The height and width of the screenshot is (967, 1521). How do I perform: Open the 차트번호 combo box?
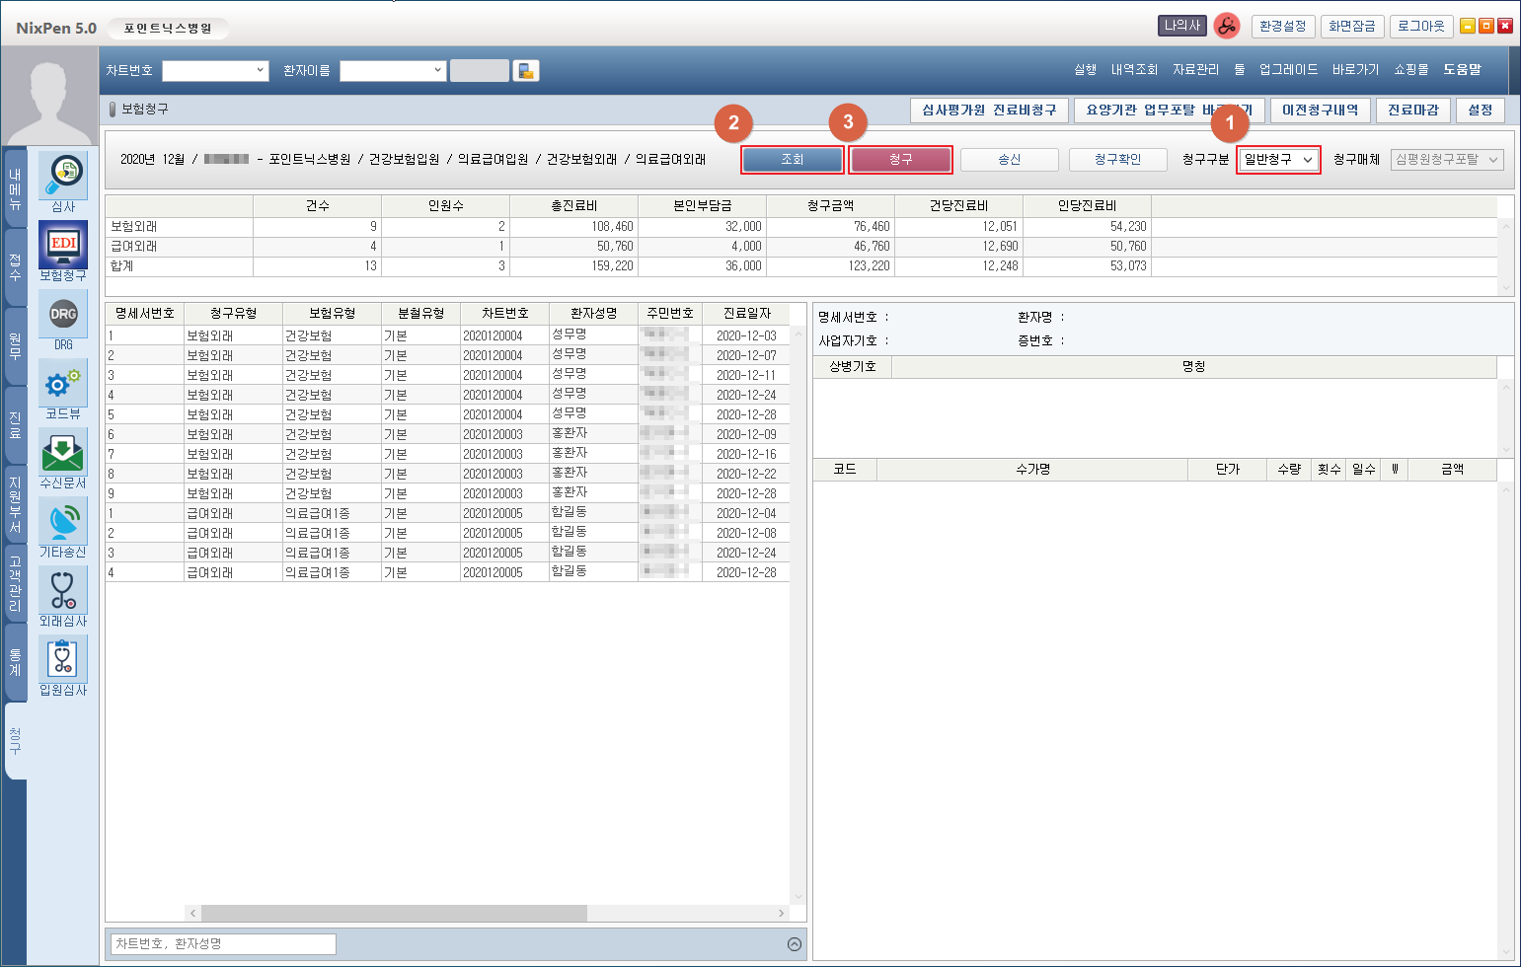tap(215, 71)
